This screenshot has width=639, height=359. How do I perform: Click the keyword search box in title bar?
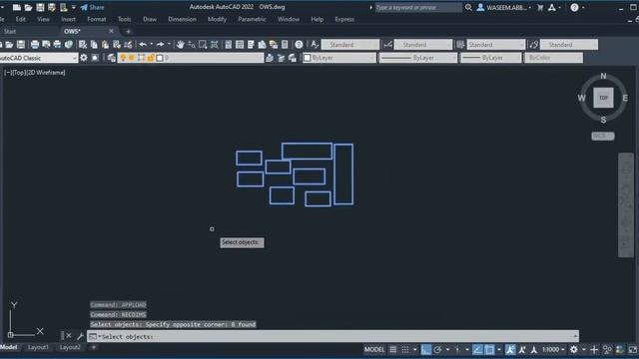point(418,7)
